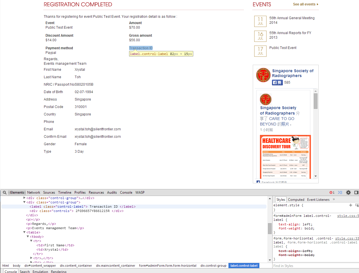Collapse the tbody node in DOM tree
Image resolution: width=359 pixels, height=273 pixels.
(28, 237)
